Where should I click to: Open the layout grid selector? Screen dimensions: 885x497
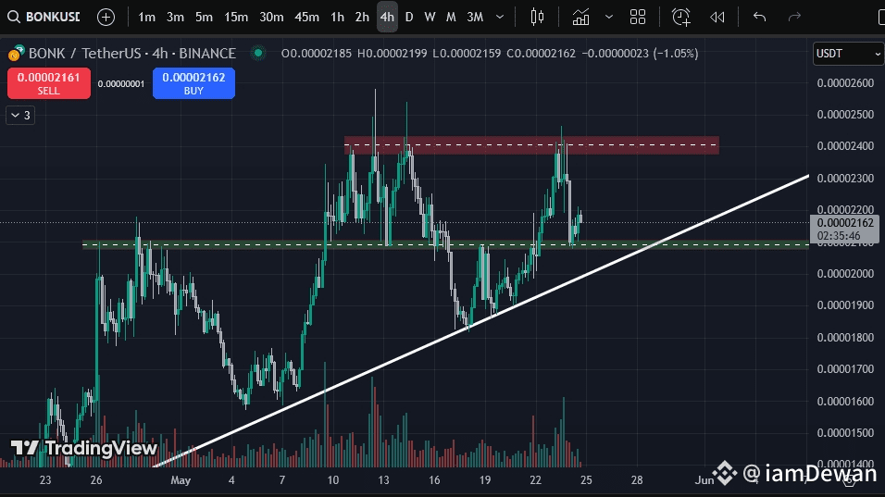638,17
